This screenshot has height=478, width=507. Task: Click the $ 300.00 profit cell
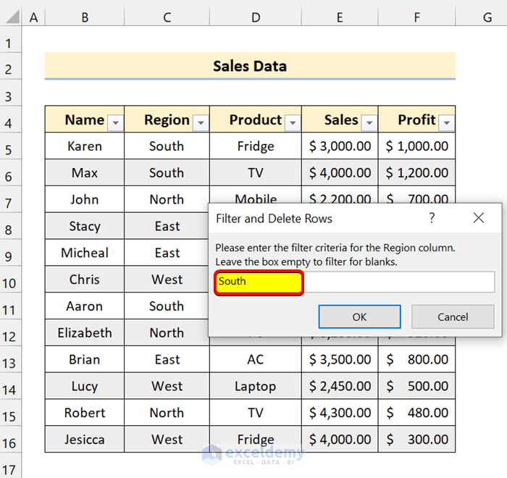(x=416, y=440)
